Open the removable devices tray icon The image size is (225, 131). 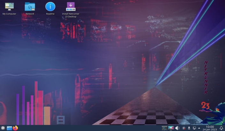click(x=189, y=128)
